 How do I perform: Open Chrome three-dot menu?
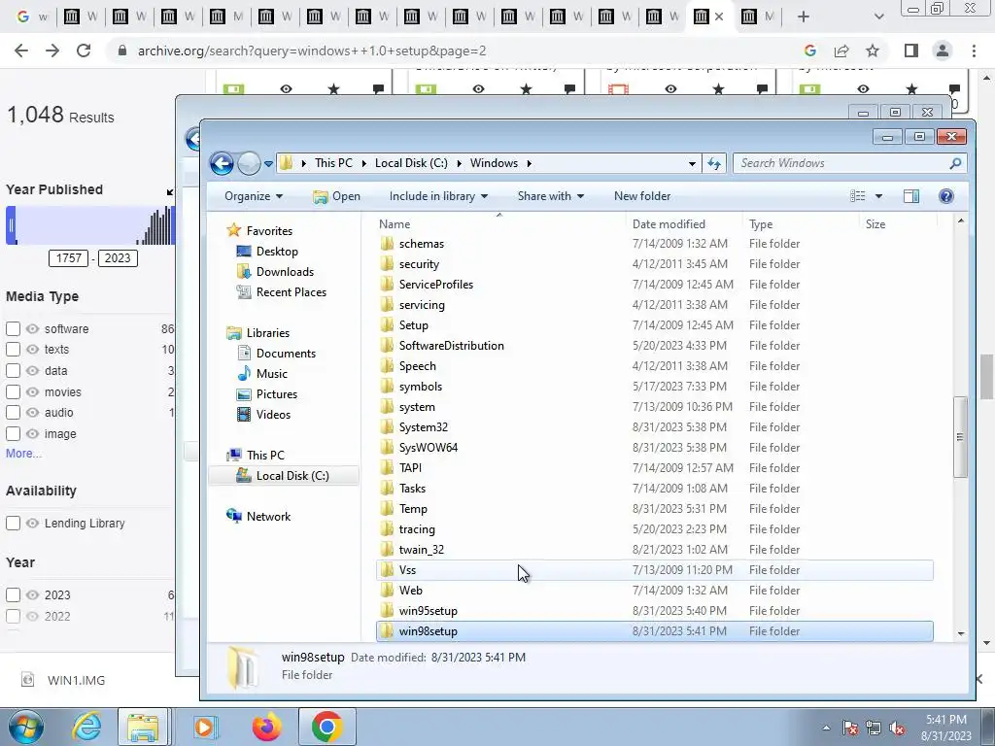(974, 51)
